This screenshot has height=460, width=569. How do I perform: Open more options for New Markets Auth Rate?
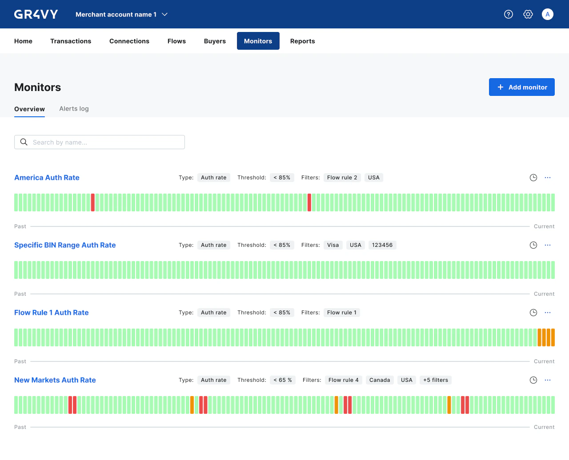click(x=548, y=380)
